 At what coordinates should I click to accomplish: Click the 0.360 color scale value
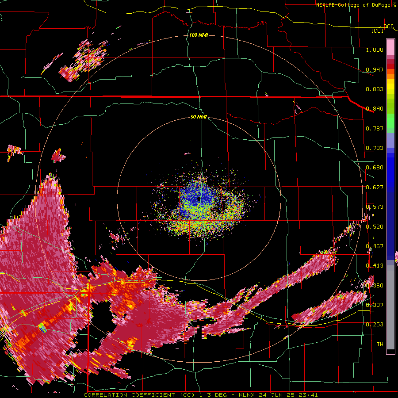375,286
